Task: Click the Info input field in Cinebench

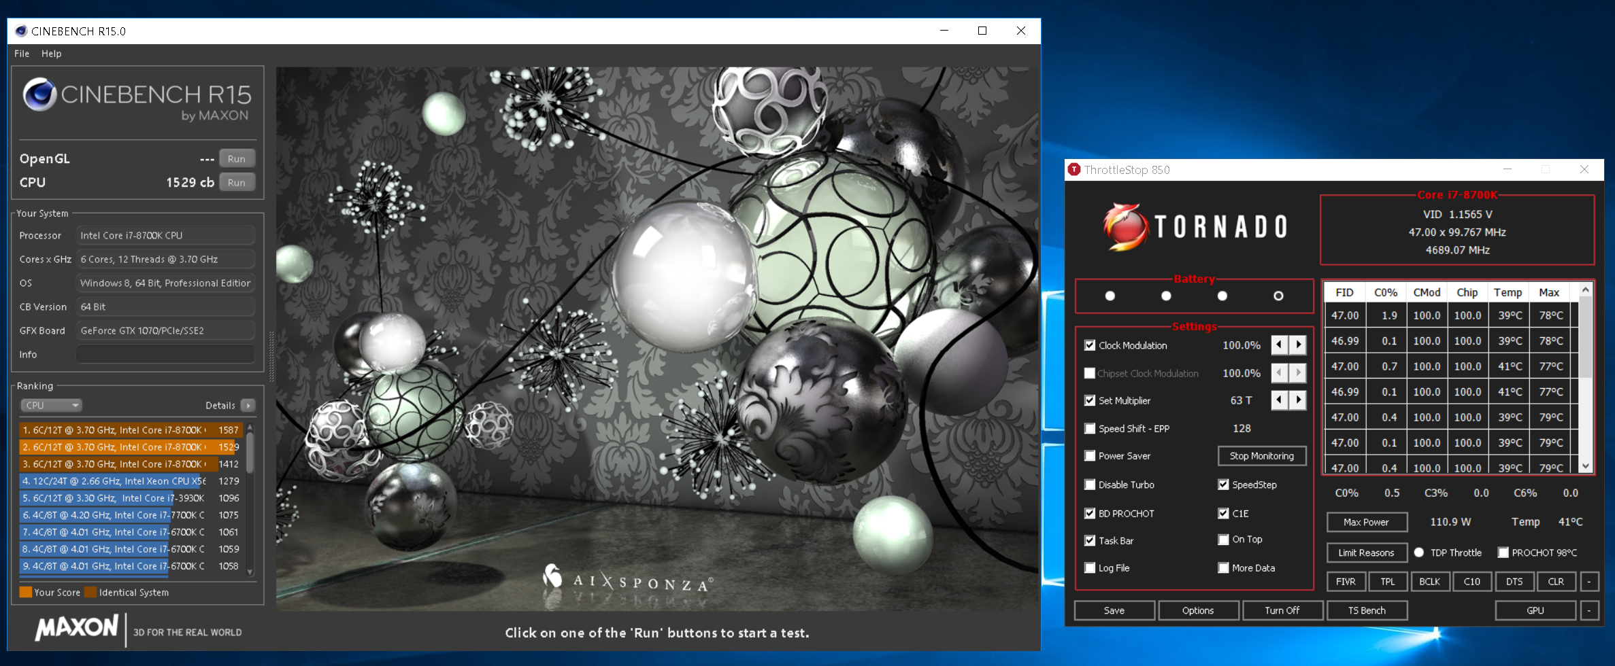Action: click(x=165, y=354)
